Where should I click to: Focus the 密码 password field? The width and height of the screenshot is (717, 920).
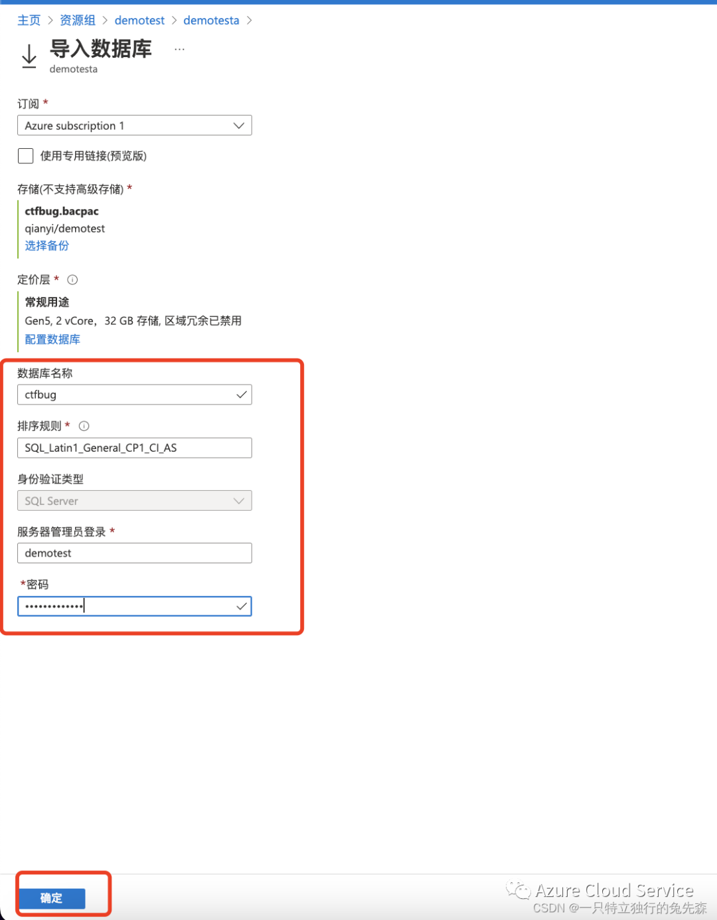click(135, 606)
